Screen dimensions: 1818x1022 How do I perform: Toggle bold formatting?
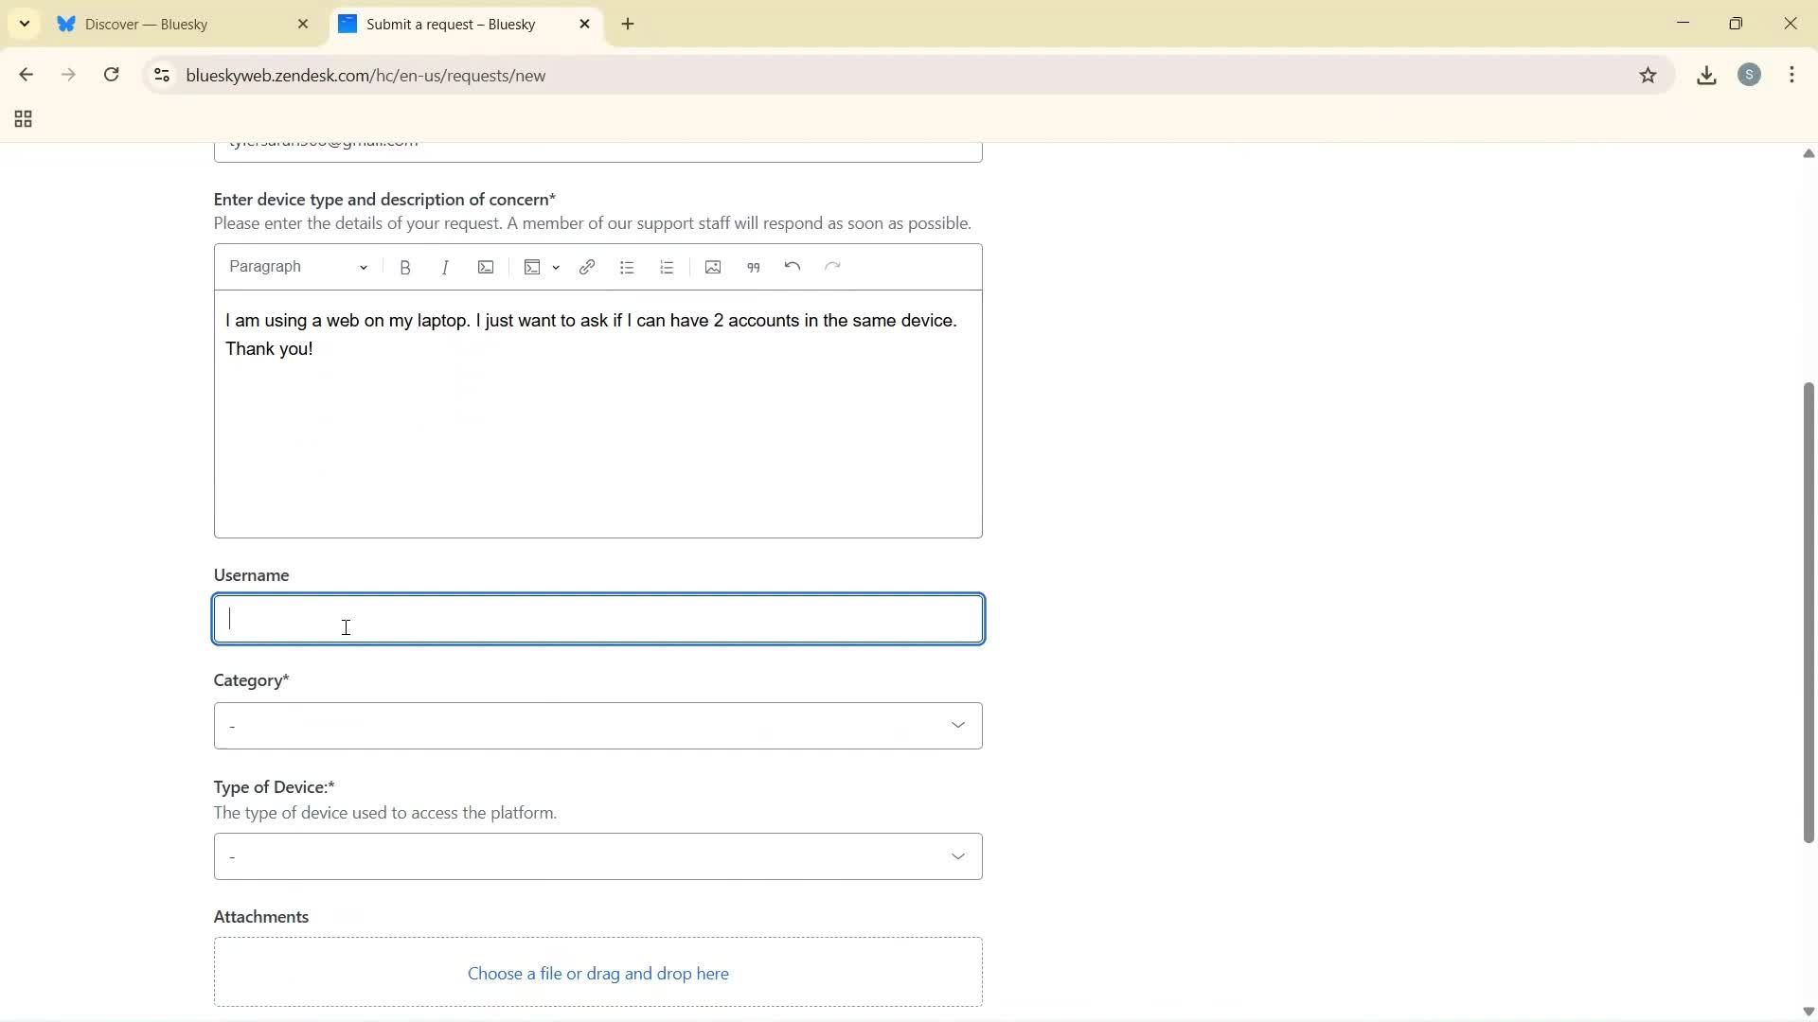point(405,267)
